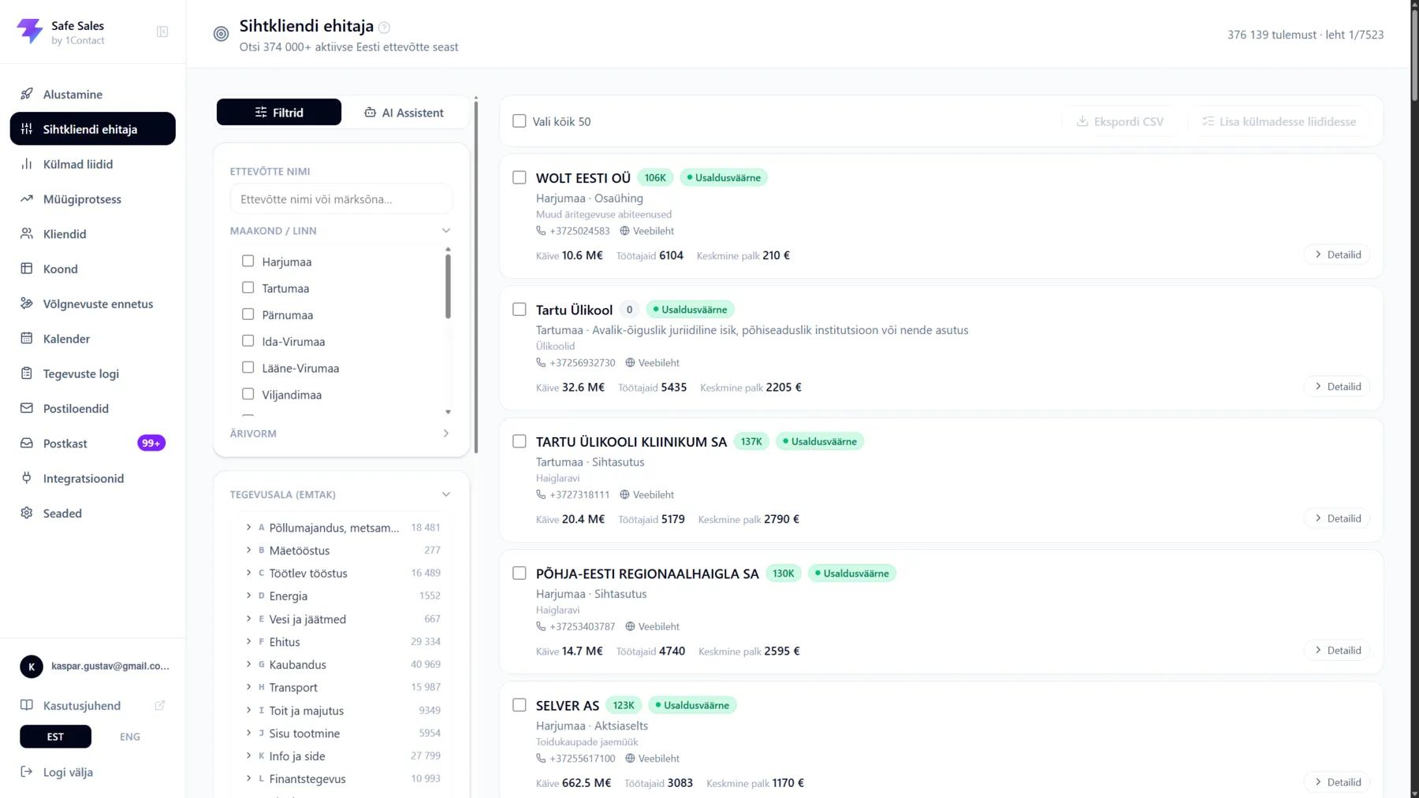Check the Vali kõik 50 checkbox

520,121
